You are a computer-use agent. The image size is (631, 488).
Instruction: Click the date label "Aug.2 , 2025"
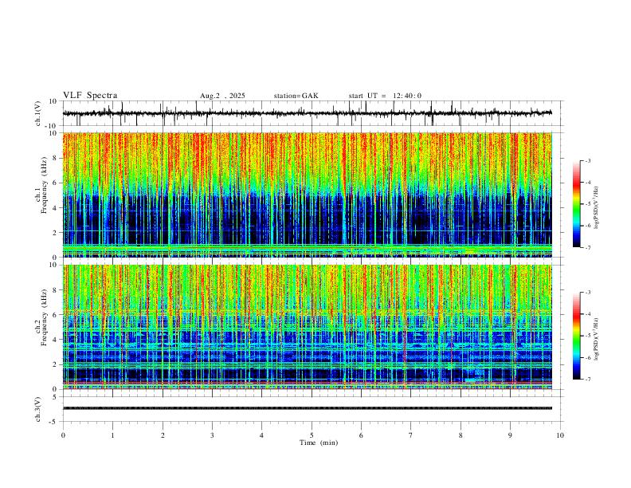[x=222, y=96]
